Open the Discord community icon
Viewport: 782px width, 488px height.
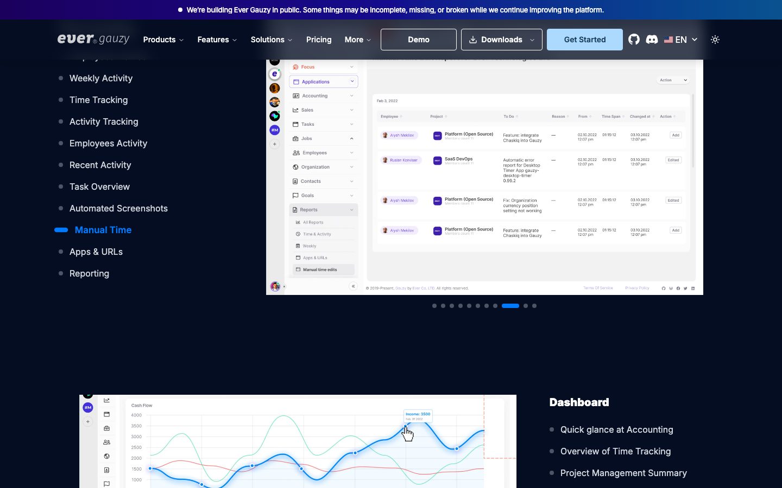point(652,40)
